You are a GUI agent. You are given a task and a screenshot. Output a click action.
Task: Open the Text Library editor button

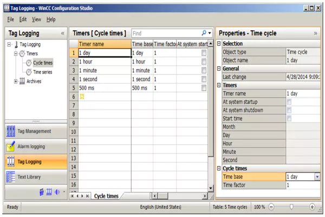36,177
